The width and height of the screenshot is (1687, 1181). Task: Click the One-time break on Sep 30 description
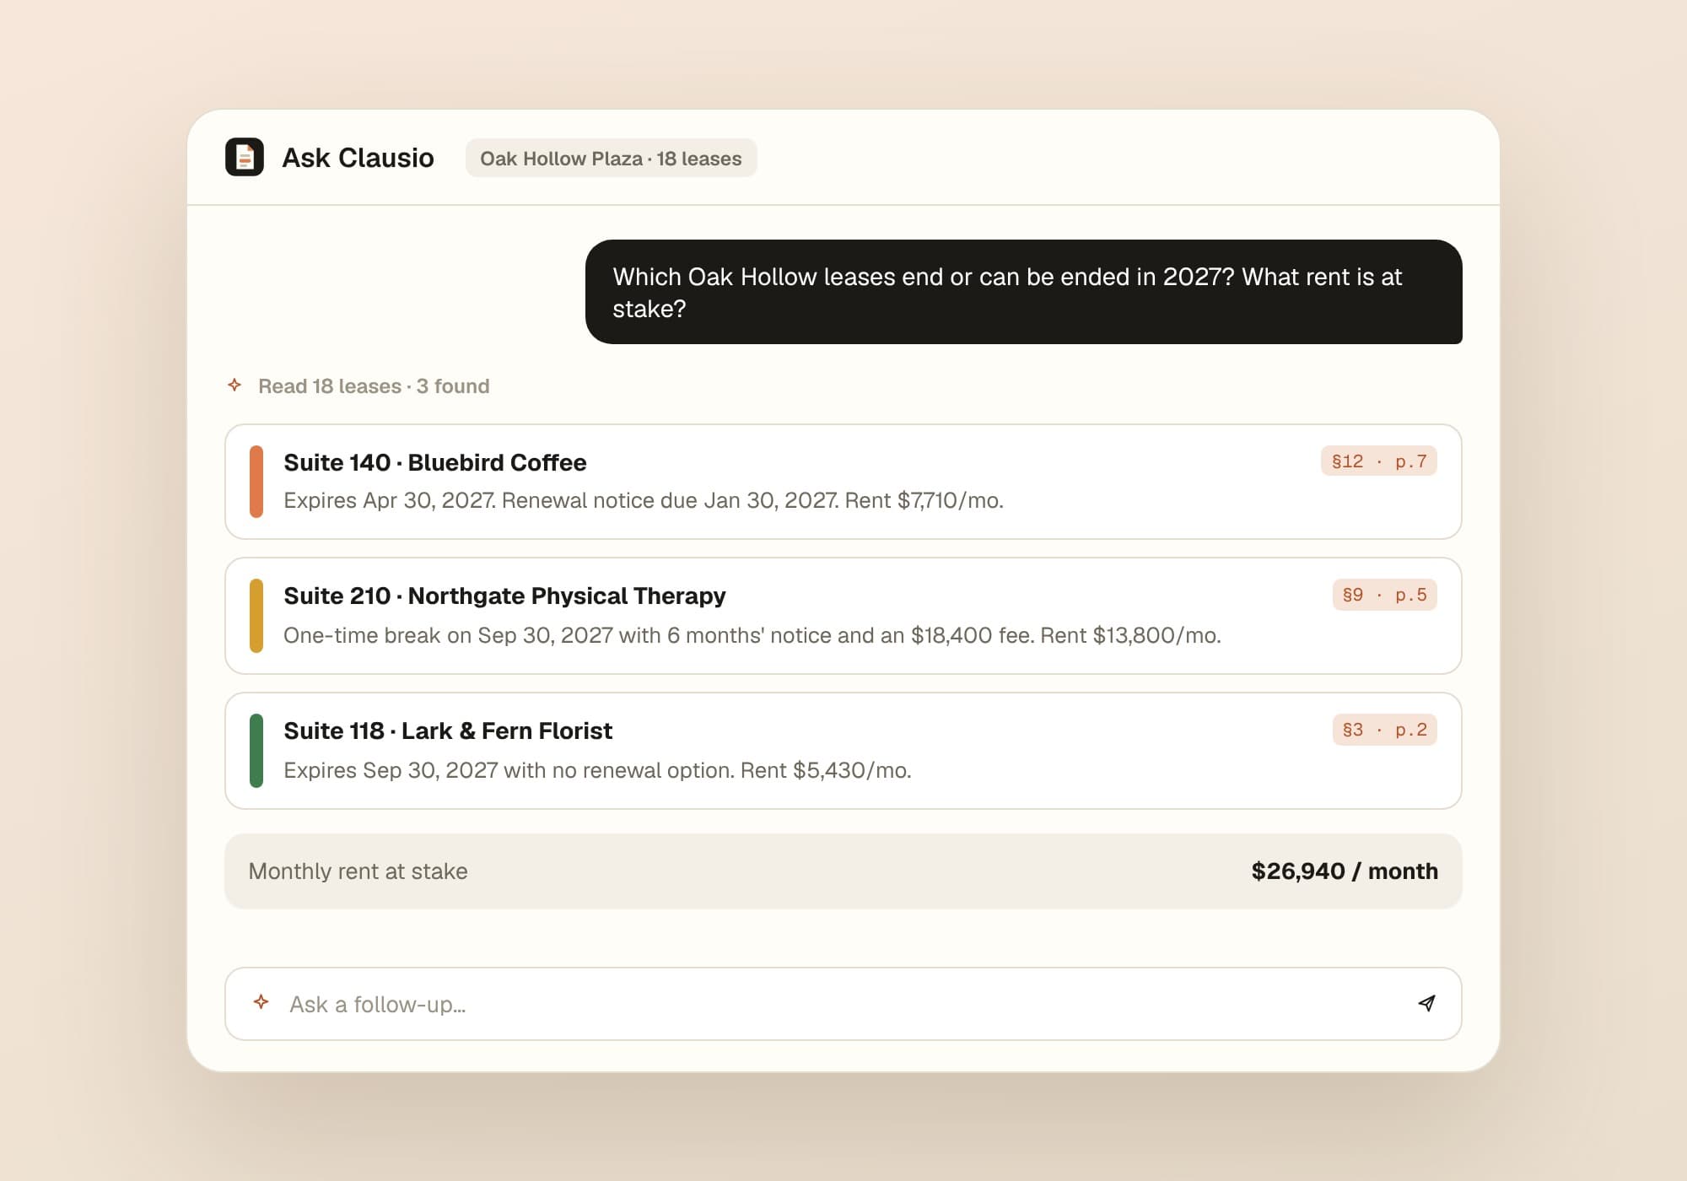point(752,635)
